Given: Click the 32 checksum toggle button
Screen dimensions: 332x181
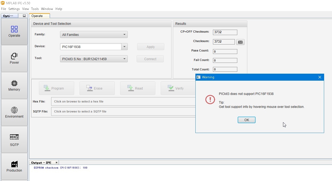Looking at the screenshot, I should (x=240, y=42).
